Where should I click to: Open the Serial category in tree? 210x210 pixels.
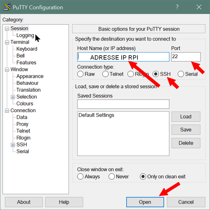[23, 152]
